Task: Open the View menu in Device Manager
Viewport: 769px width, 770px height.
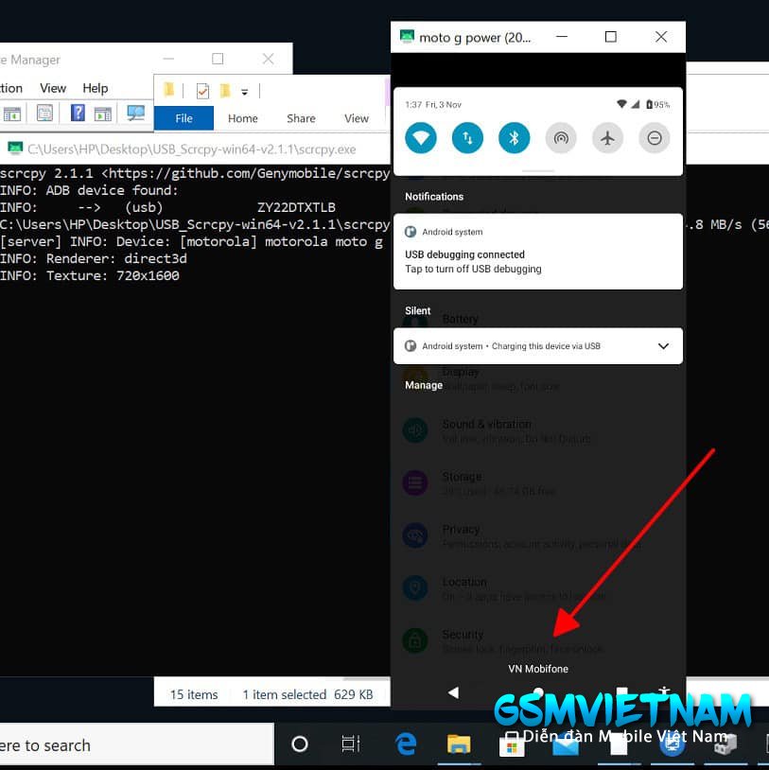Action: pos(53,88)
